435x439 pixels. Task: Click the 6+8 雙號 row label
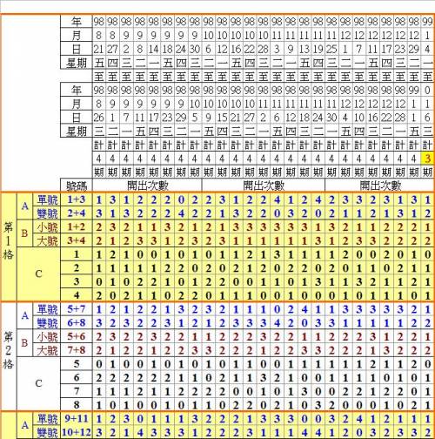(x=77, y=323)
